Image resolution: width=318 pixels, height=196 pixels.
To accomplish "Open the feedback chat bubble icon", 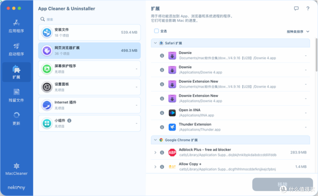I will 296,9.
